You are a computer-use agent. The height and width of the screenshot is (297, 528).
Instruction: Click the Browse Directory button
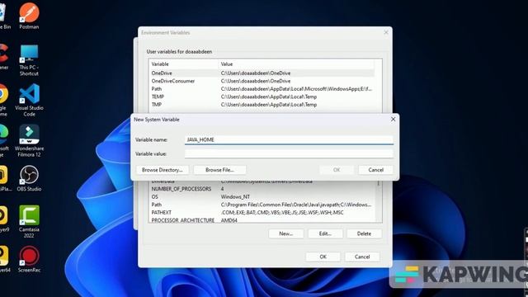point(163,170)
